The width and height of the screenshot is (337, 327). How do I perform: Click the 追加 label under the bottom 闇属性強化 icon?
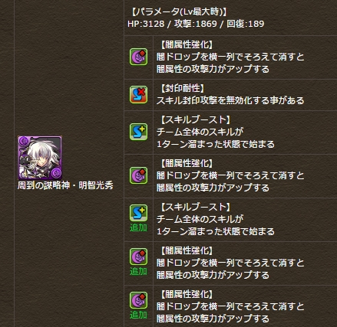(138, 315)
